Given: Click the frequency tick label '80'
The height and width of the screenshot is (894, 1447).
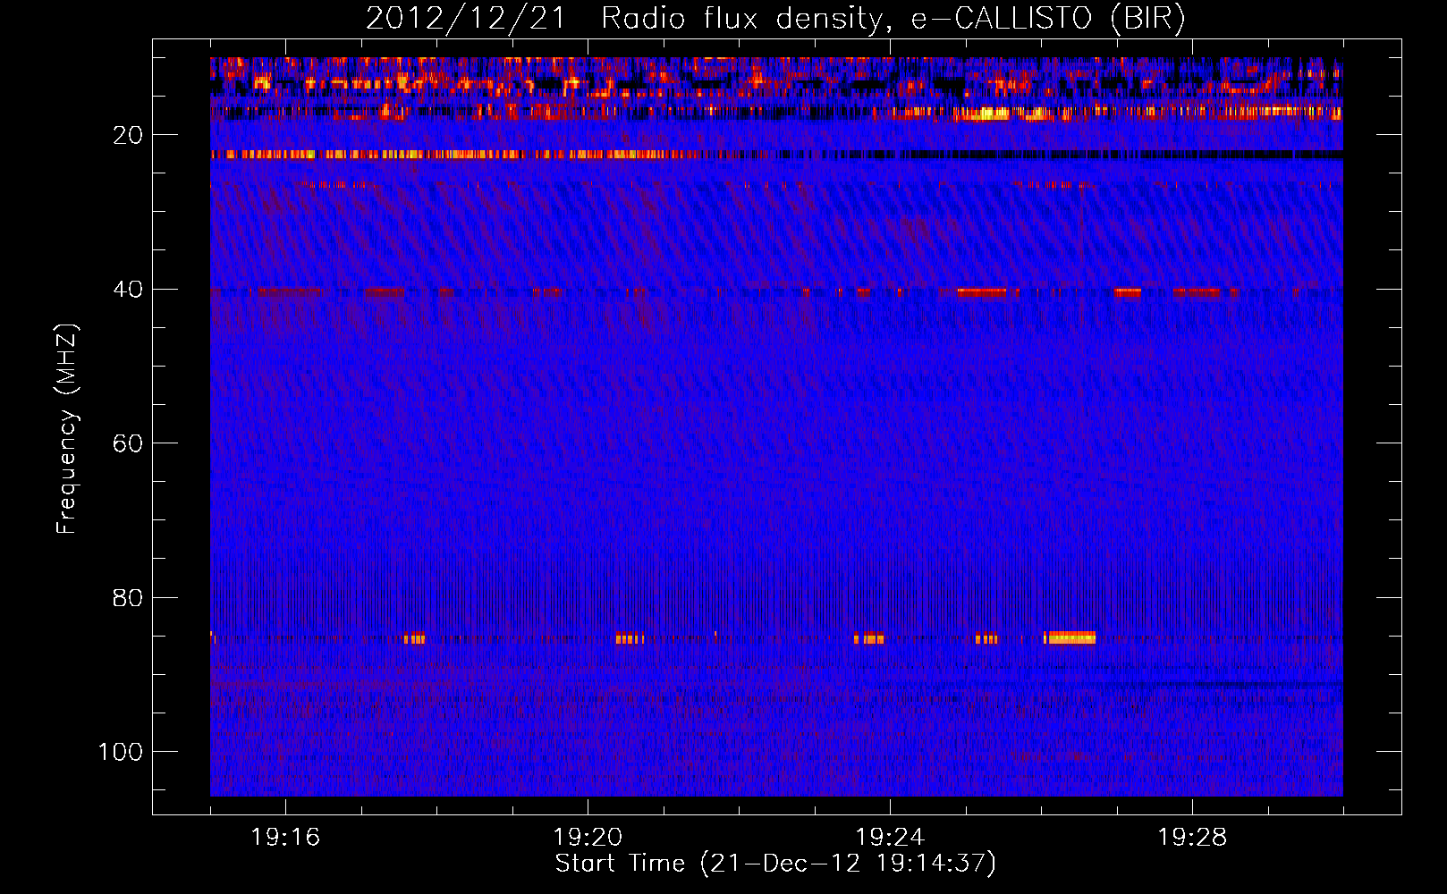Looking at the screenshot, I should coord(128,597).
